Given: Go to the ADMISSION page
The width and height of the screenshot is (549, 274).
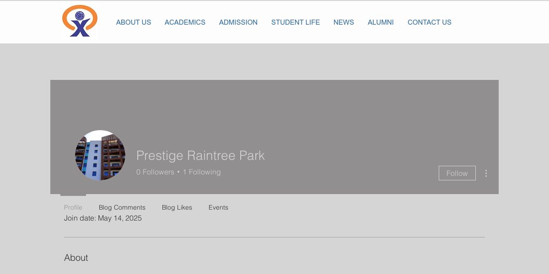Looking at the screenshot, I should click(238, 22).
